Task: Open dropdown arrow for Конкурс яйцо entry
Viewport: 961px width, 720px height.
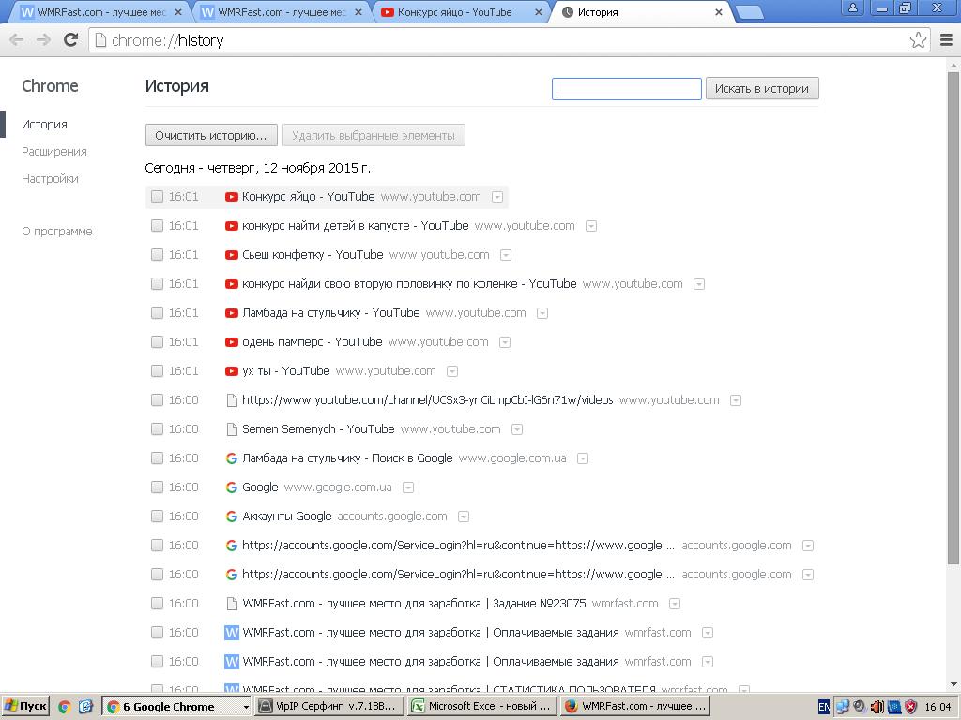Action: (x=497, y=197)
